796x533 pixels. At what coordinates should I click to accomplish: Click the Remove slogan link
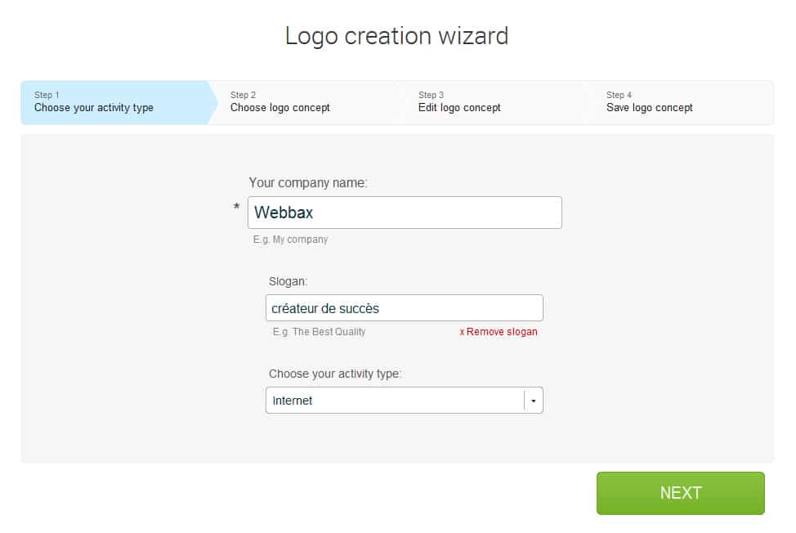click(x=502, y=333)
